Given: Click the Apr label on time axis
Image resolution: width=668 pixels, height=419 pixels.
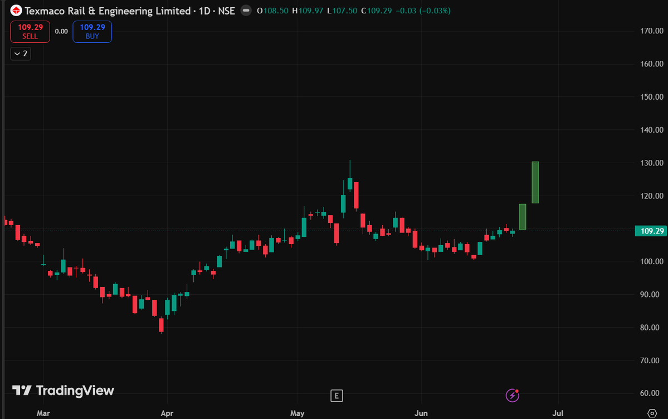Looking at the screenshot, I should [167, 413].
